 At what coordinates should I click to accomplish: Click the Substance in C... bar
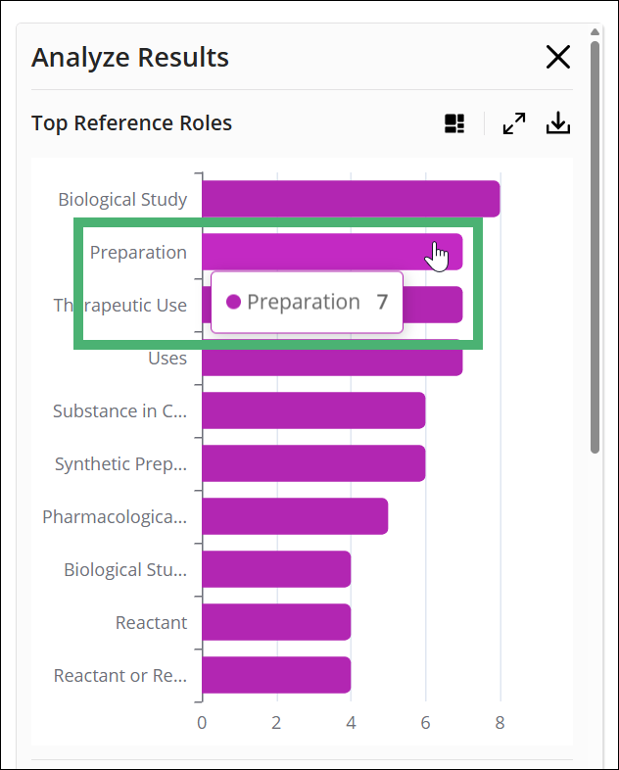pos(313,410)
